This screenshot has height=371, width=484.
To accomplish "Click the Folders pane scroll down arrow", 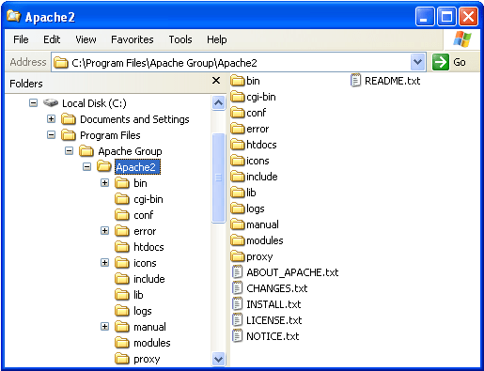I will tap(218, 359).
